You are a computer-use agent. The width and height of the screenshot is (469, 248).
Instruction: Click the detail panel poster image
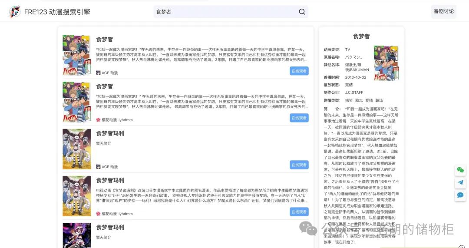386,63
